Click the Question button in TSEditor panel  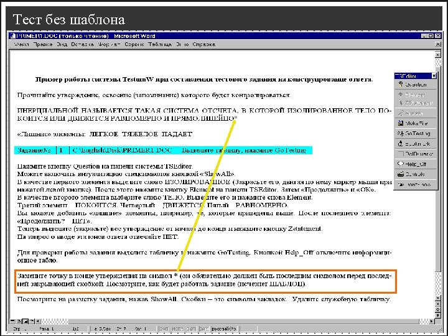415,85
